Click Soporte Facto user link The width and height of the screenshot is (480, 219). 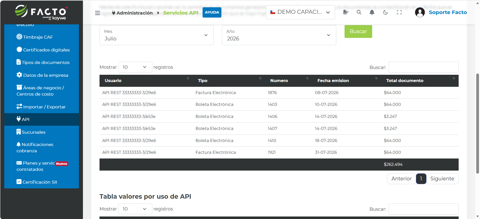tap(448, 12)
